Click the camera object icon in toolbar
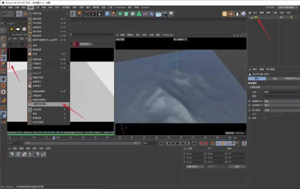 coord(165,14)
